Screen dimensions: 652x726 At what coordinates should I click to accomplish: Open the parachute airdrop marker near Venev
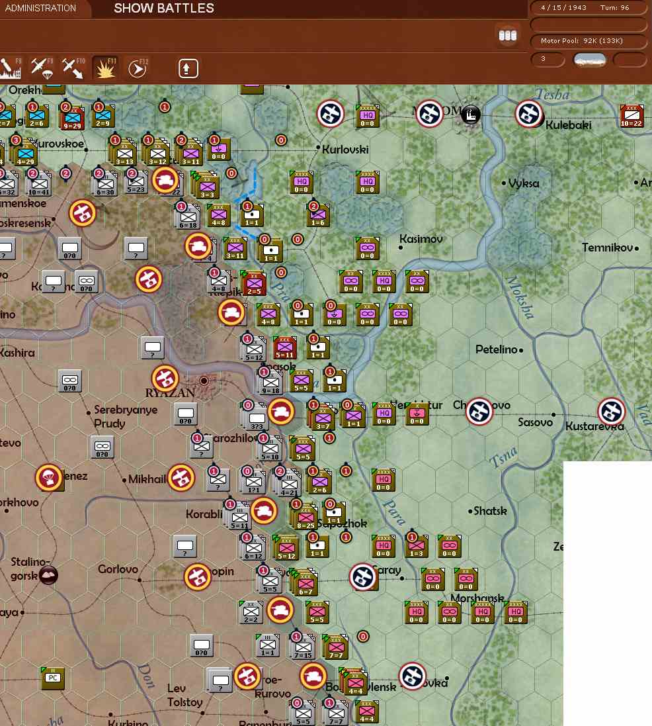[x=49, y=477]
